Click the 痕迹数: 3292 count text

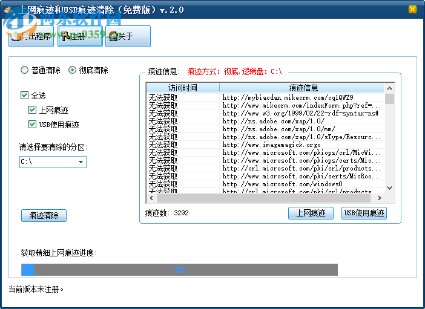pyautogui.click(x=166, y=213)
